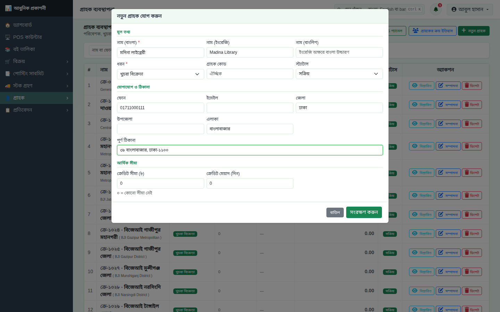Open the স্ট্যাটাস dropdown showing সক্রিয়

(339, 74)
